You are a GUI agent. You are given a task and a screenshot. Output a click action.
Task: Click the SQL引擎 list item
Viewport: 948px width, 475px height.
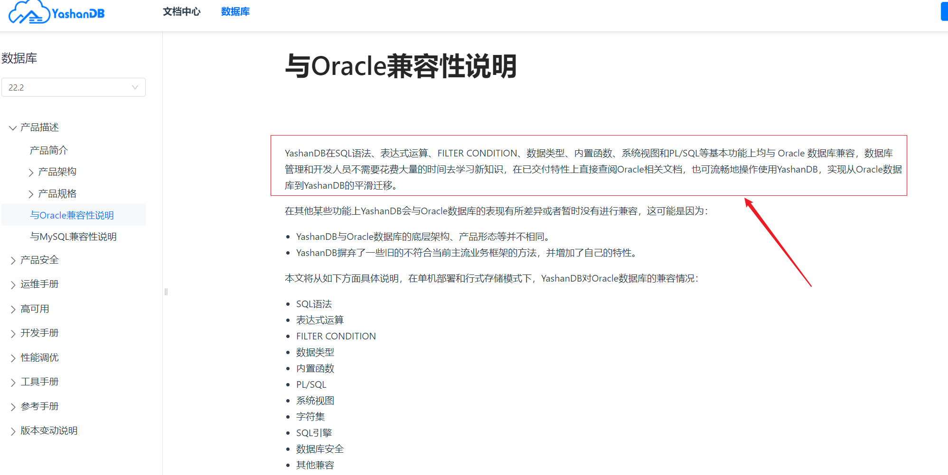pos(314,433)
